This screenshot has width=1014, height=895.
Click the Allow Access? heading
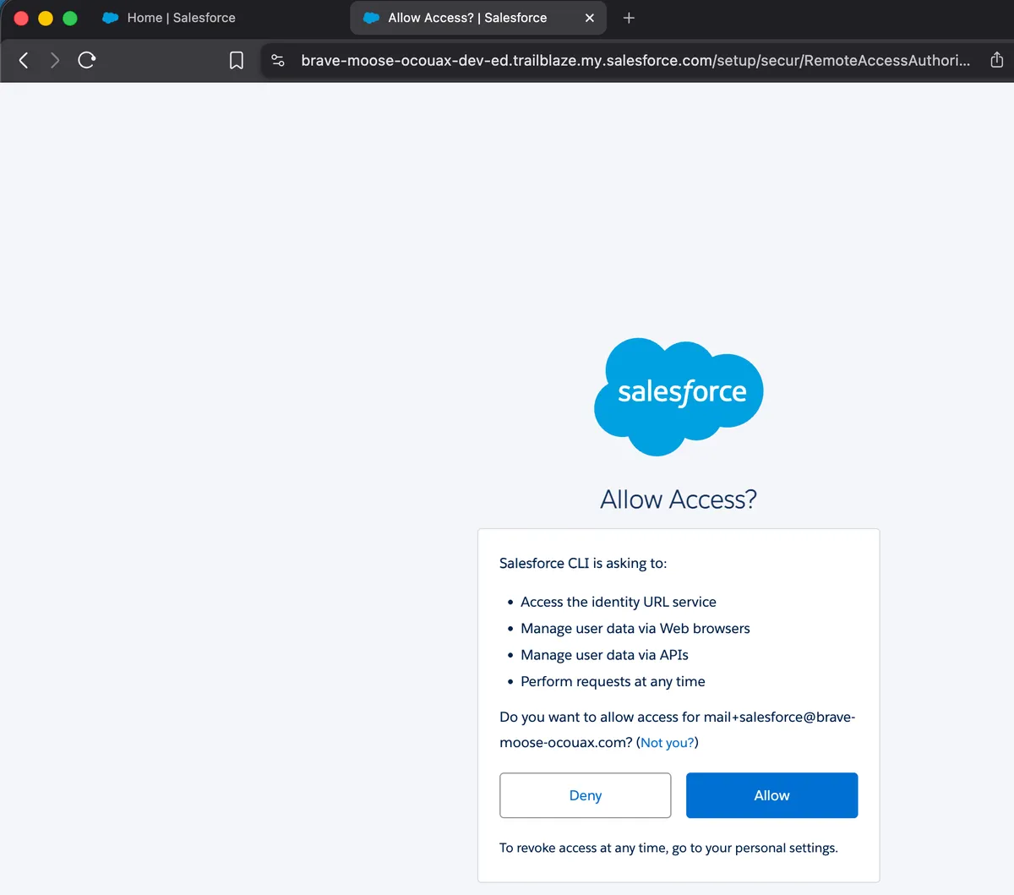click(x=679, y=499)
